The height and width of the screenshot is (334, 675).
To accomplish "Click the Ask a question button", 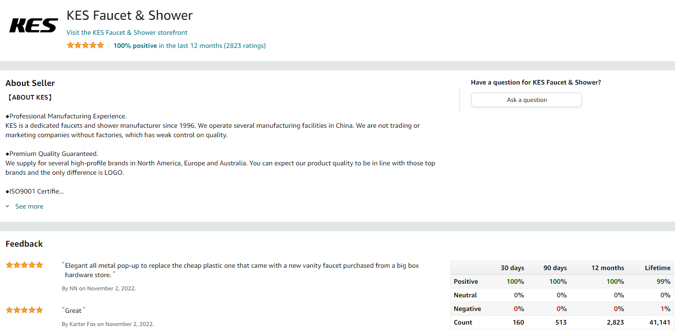I will (x=527, y=100).
